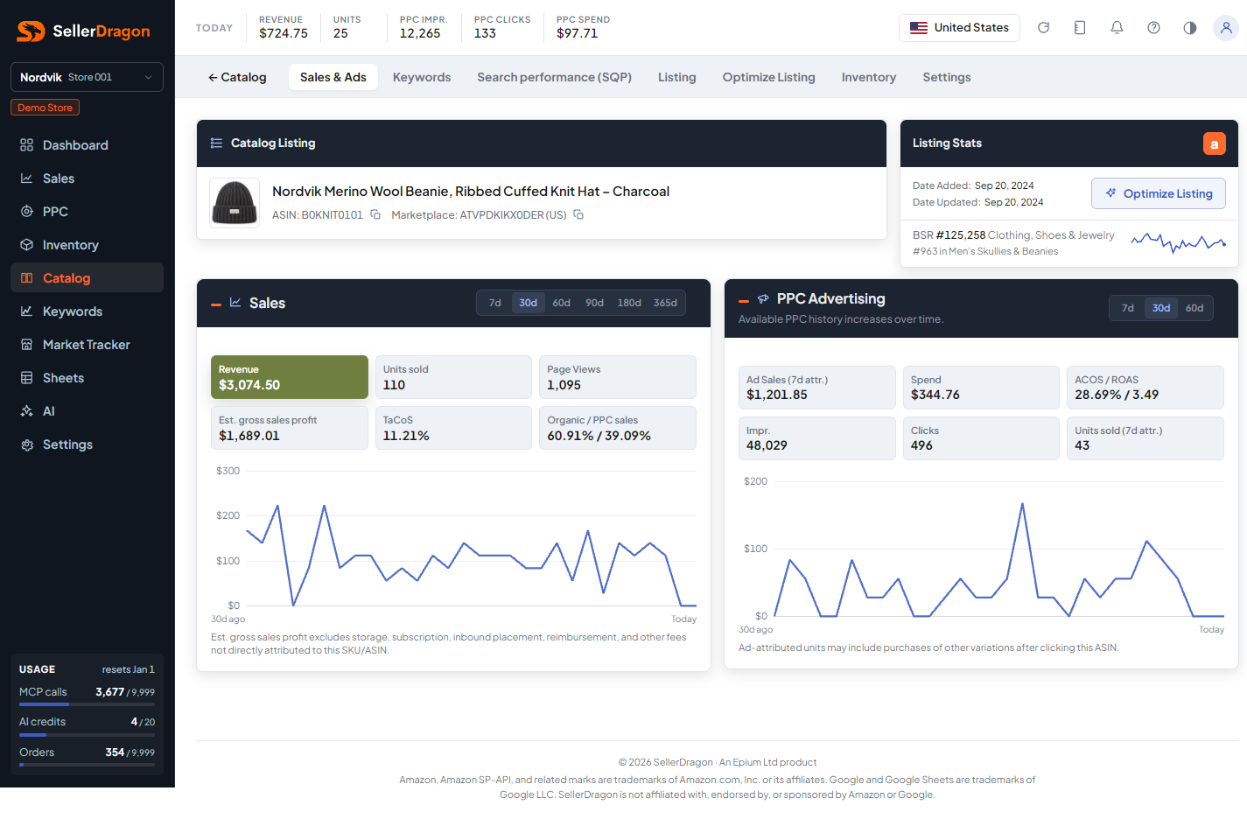The width and height of the screenshot is (1247, 826).
Task: Switch to Optimize Listing tab
Action: [768, 77]
